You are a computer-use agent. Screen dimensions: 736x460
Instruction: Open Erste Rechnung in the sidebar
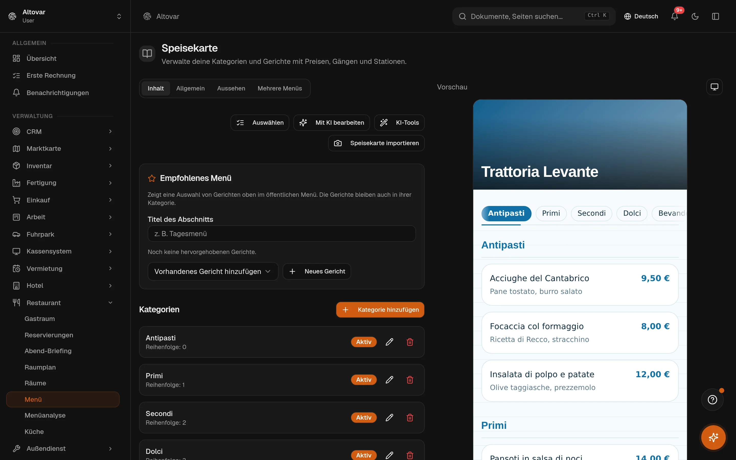pos(63,75)
